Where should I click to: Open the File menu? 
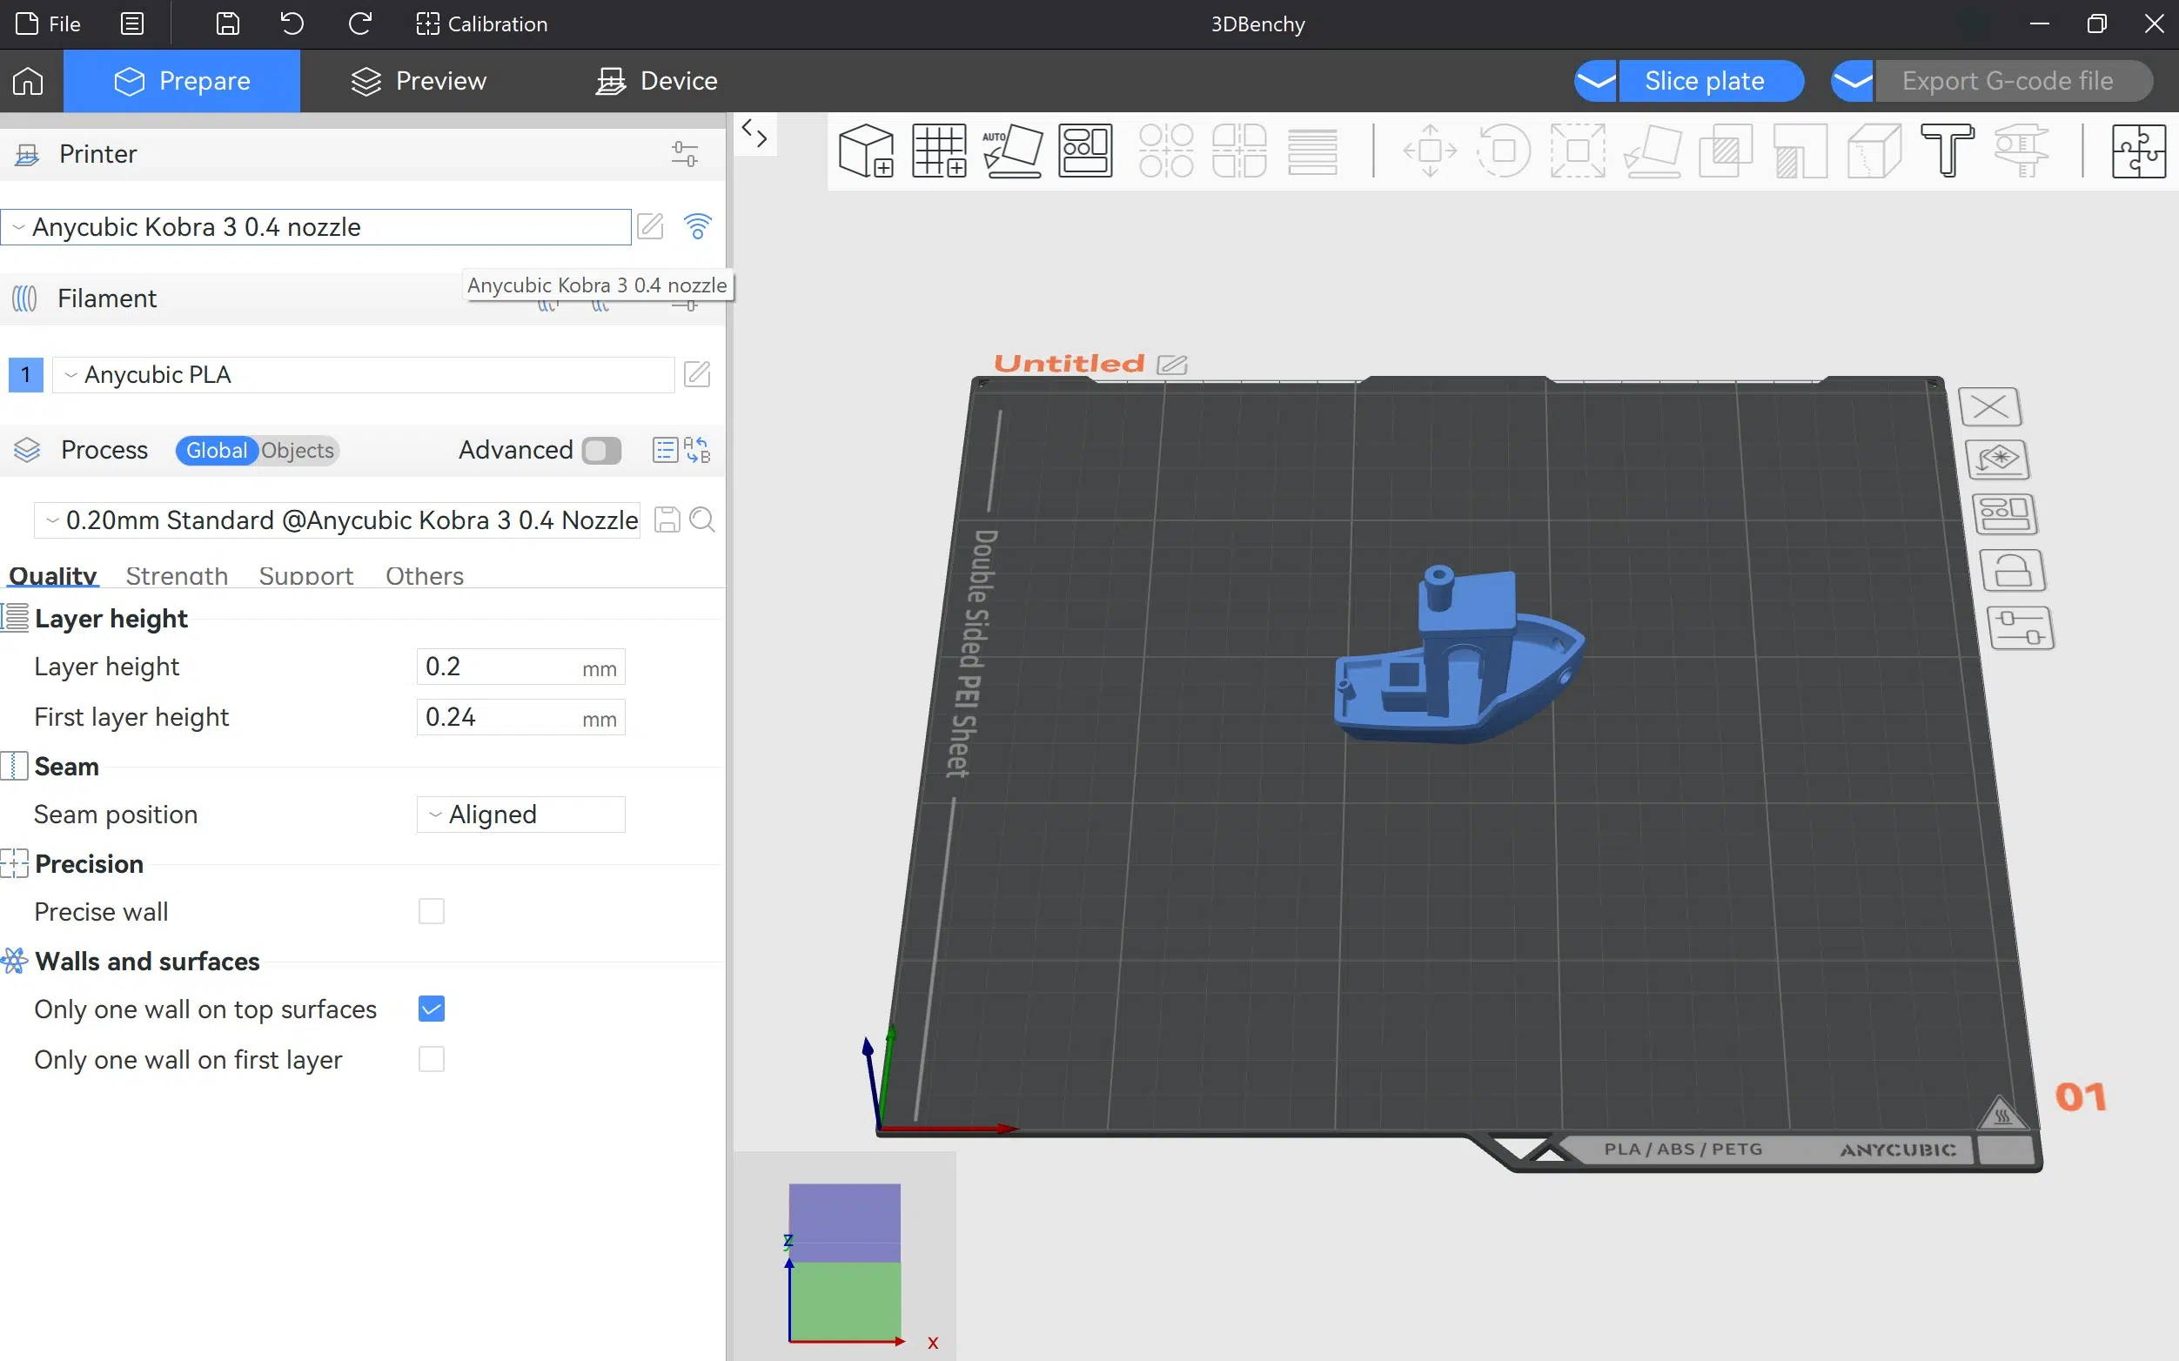coord(49,23)
